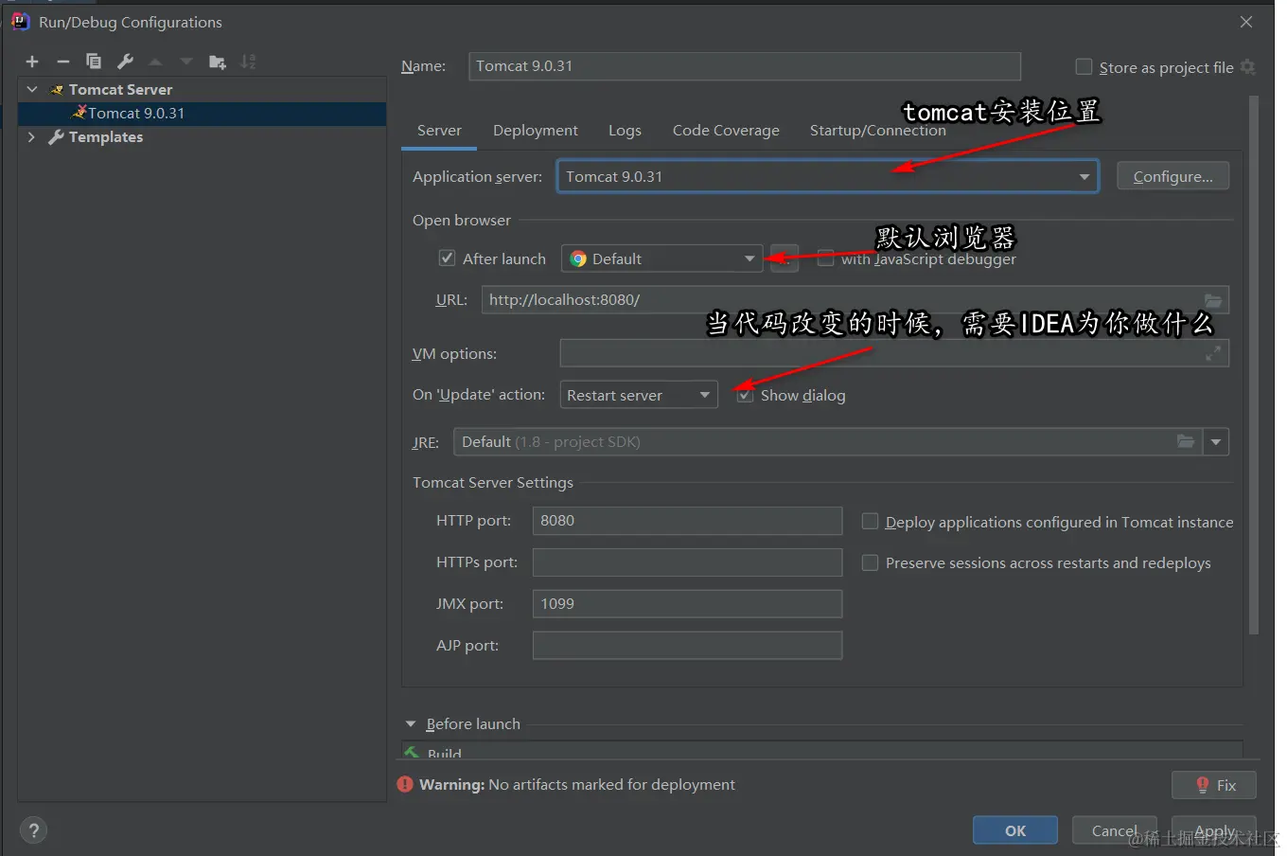Image resolution: width=1287 pixels, height=856 pixels.
Task: Switch to the Code Coverage tab
Action: click(726, 131)
